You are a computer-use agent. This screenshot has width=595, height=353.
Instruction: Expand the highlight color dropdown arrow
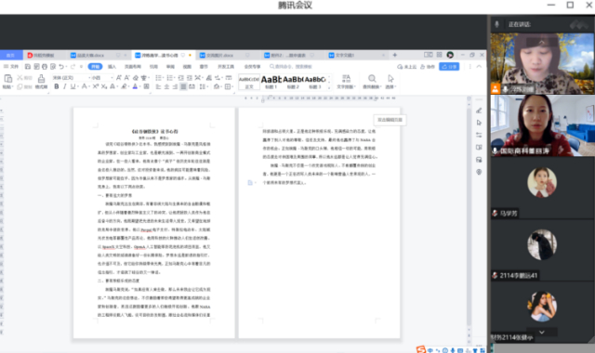[128, 86]
